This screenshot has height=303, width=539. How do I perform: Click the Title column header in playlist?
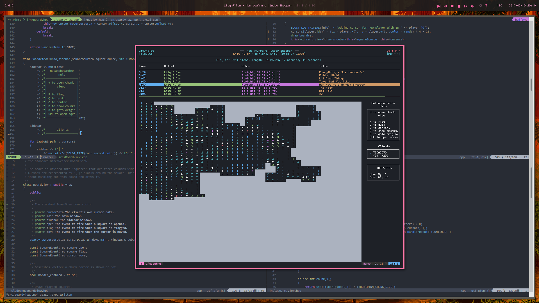pyautogui.click(x=323, y=66)
